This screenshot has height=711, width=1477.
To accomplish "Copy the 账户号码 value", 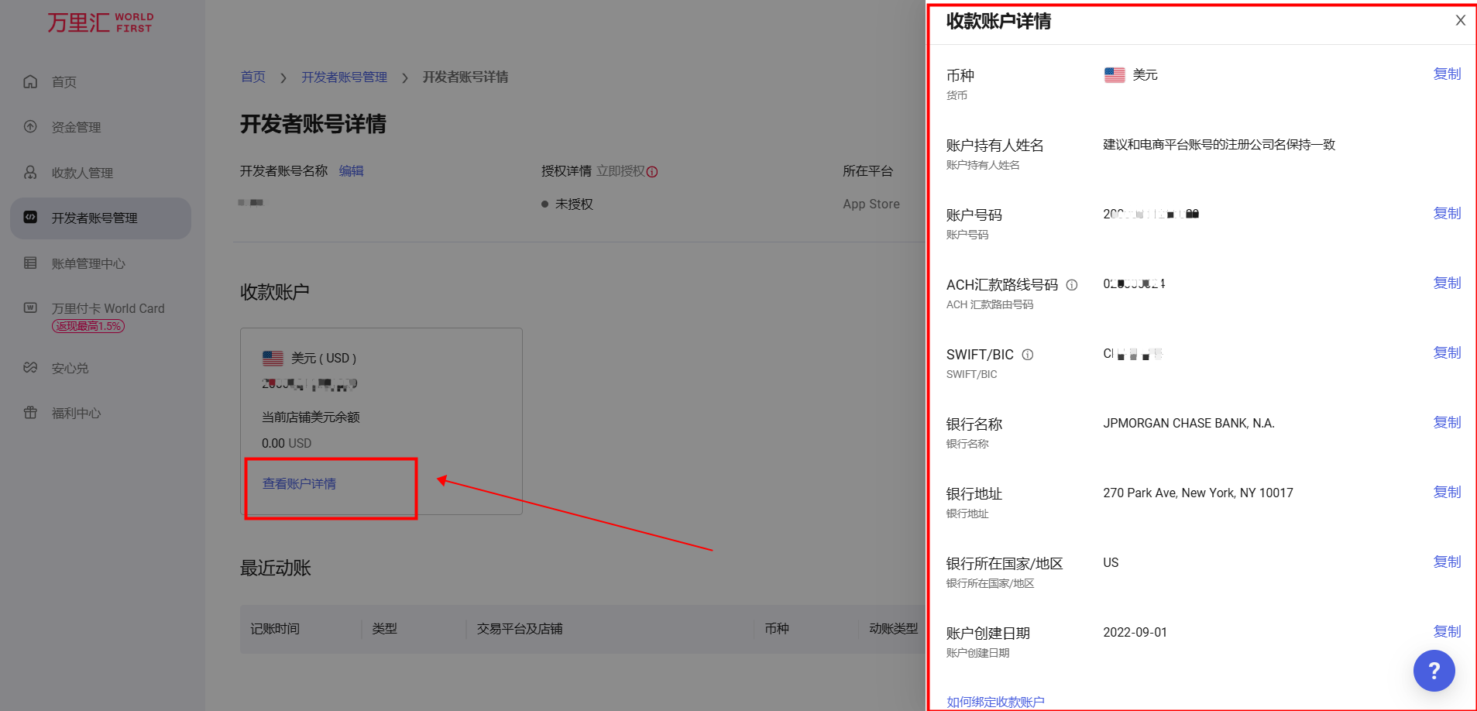I will [1447, 213].
